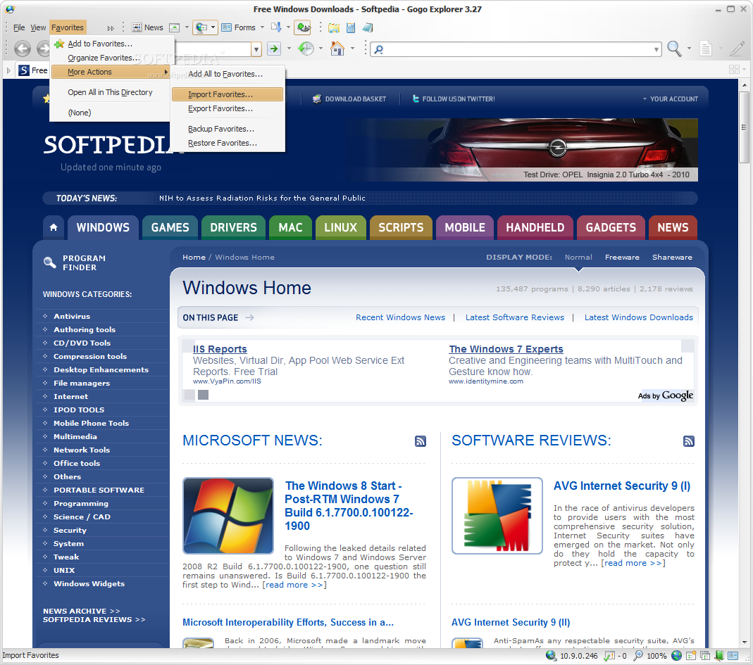Open the Network Tools category link

(82, 450)
